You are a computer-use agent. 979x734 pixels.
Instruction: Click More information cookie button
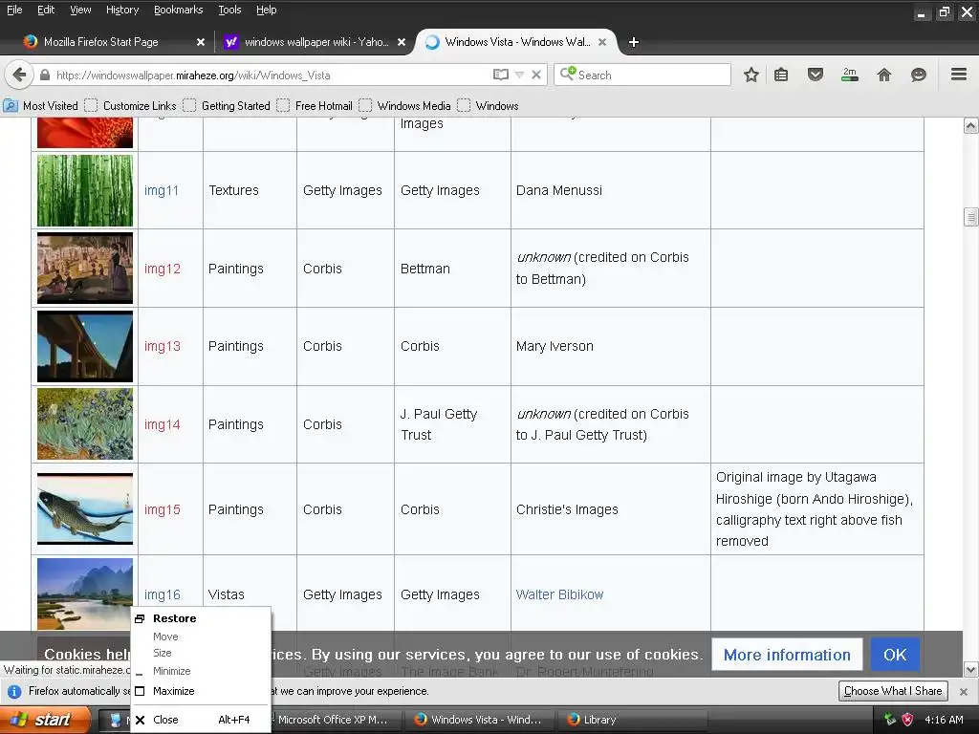(x=787, y=655)
